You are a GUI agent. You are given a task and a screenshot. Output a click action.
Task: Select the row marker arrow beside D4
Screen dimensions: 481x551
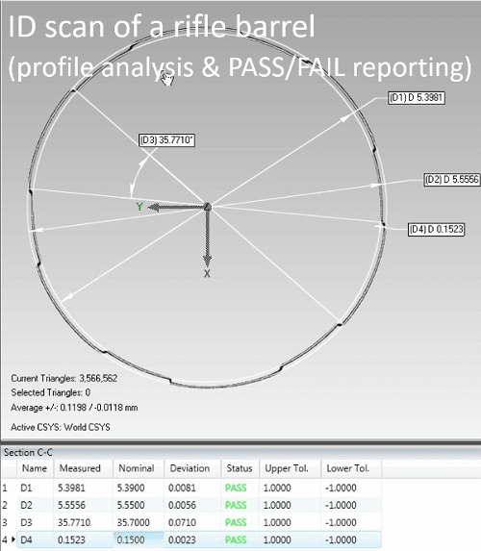click(13, 539)
